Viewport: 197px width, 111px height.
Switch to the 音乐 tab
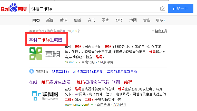click(91, 20)
